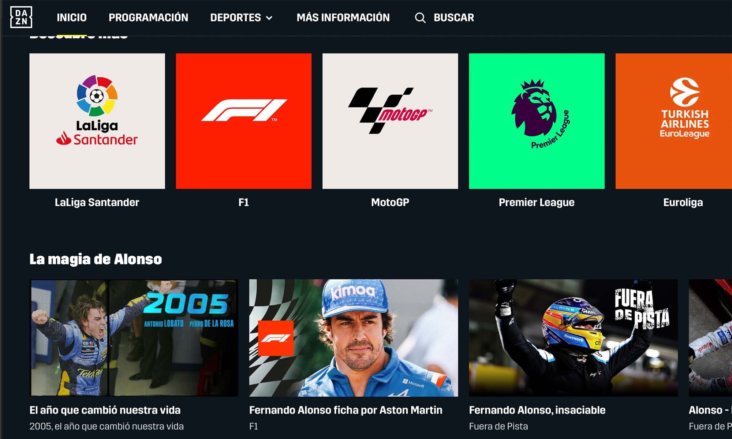Open the Programación menu item
This screenshot has height=439, width=732.
tap(148, 18)
